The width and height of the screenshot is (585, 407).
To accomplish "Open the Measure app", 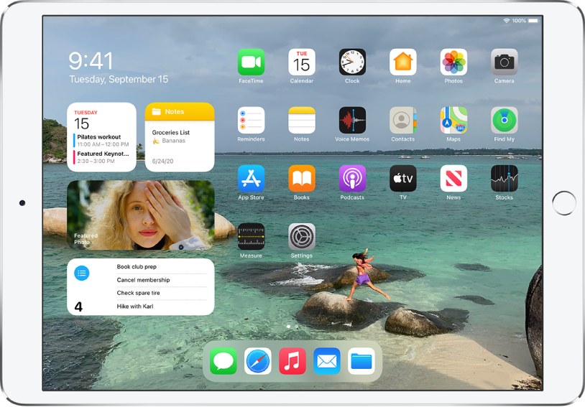I will click(251, 236).
